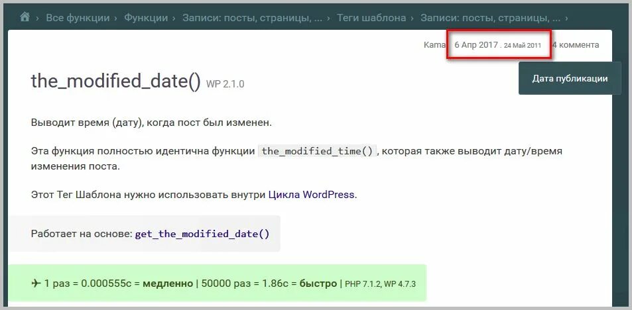Open the first "Записи: посты, страницы" breadcrumb
The image size is (632, 310).
pyautogui.click(x=252, y=18)
